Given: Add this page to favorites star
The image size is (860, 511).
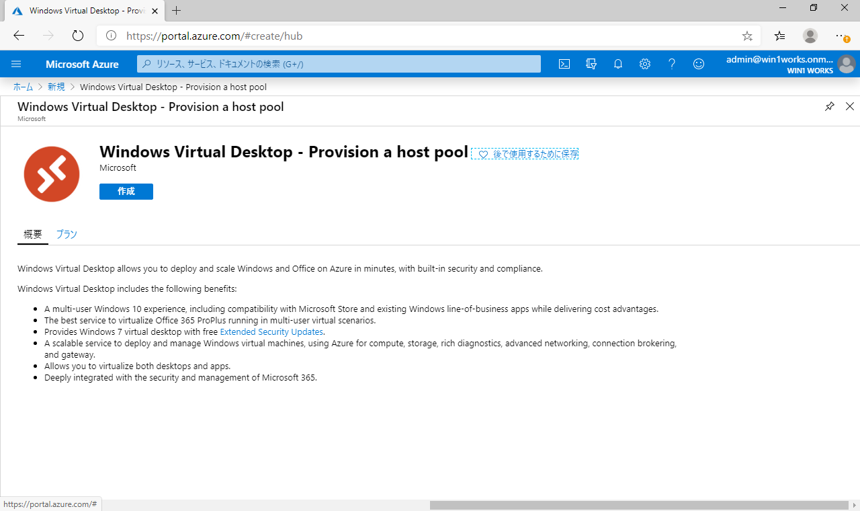Looking at the screenshot, I should point(747,36).
